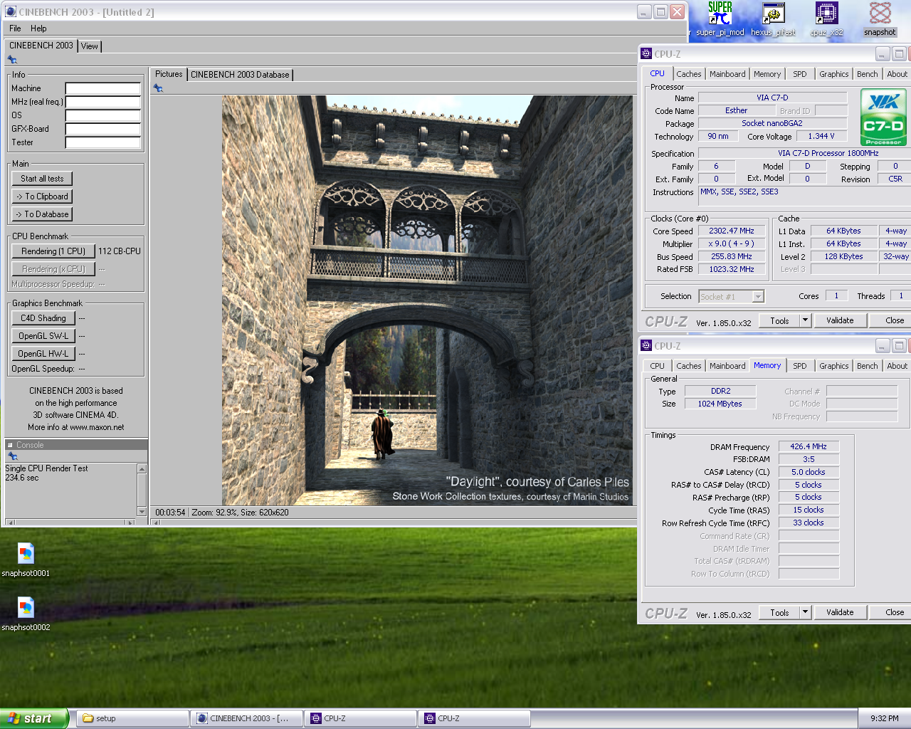This screenshot has height=729, width=911.
Task: Open CPU tab in lower CPU-Z window
Action: tap(658, 366)
